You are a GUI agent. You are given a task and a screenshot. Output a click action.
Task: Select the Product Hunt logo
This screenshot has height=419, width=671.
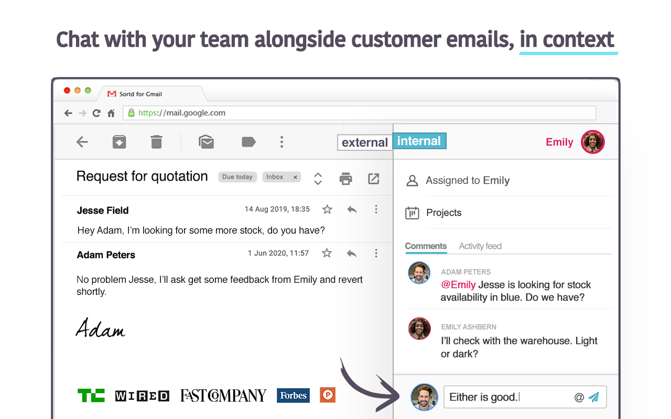click(328, 395)
